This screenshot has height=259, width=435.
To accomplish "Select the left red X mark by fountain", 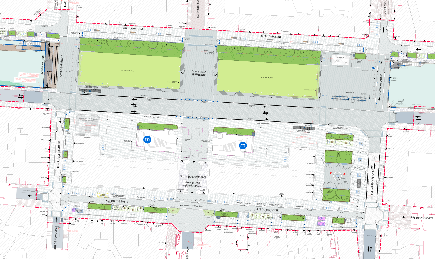I will point(331,173).
